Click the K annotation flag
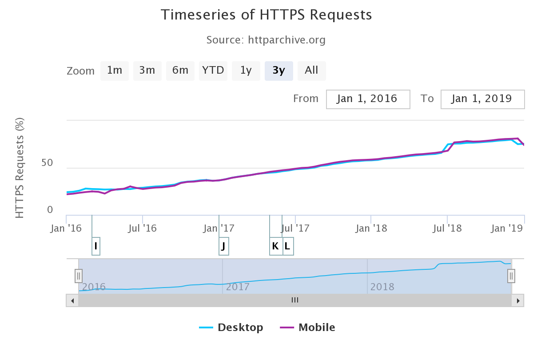This screenshot has width=533, height=355. pyautogui.click(x=275, y=246)
